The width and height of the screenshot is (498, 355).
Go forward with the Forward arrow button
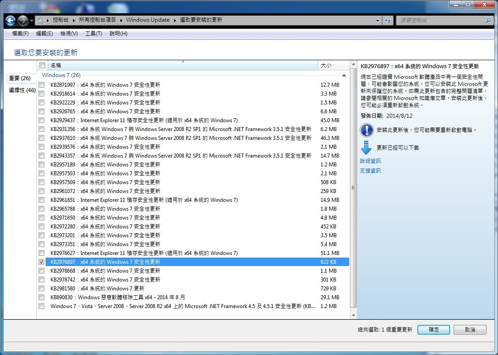[x=23, y=21]
